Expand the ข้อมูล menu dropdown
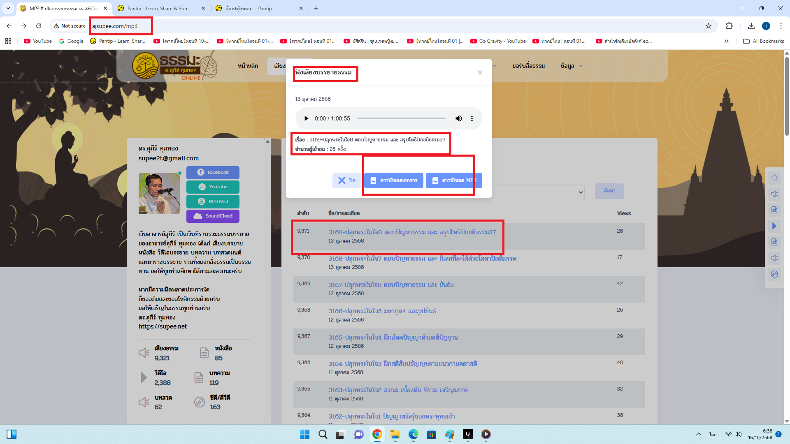This screenshot has height=444, width=790. (571, 66)
